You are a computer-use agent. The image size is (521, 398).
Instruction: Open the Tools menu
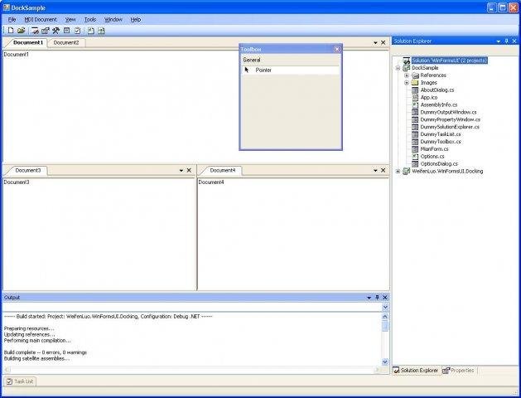90,20
